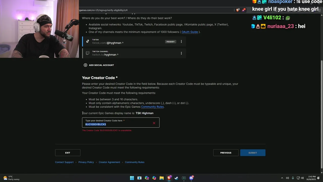The width and height of the screenshot is (323, 182).
Task: Open the clock showing 2:42 PM
Action: click(311, 178)
